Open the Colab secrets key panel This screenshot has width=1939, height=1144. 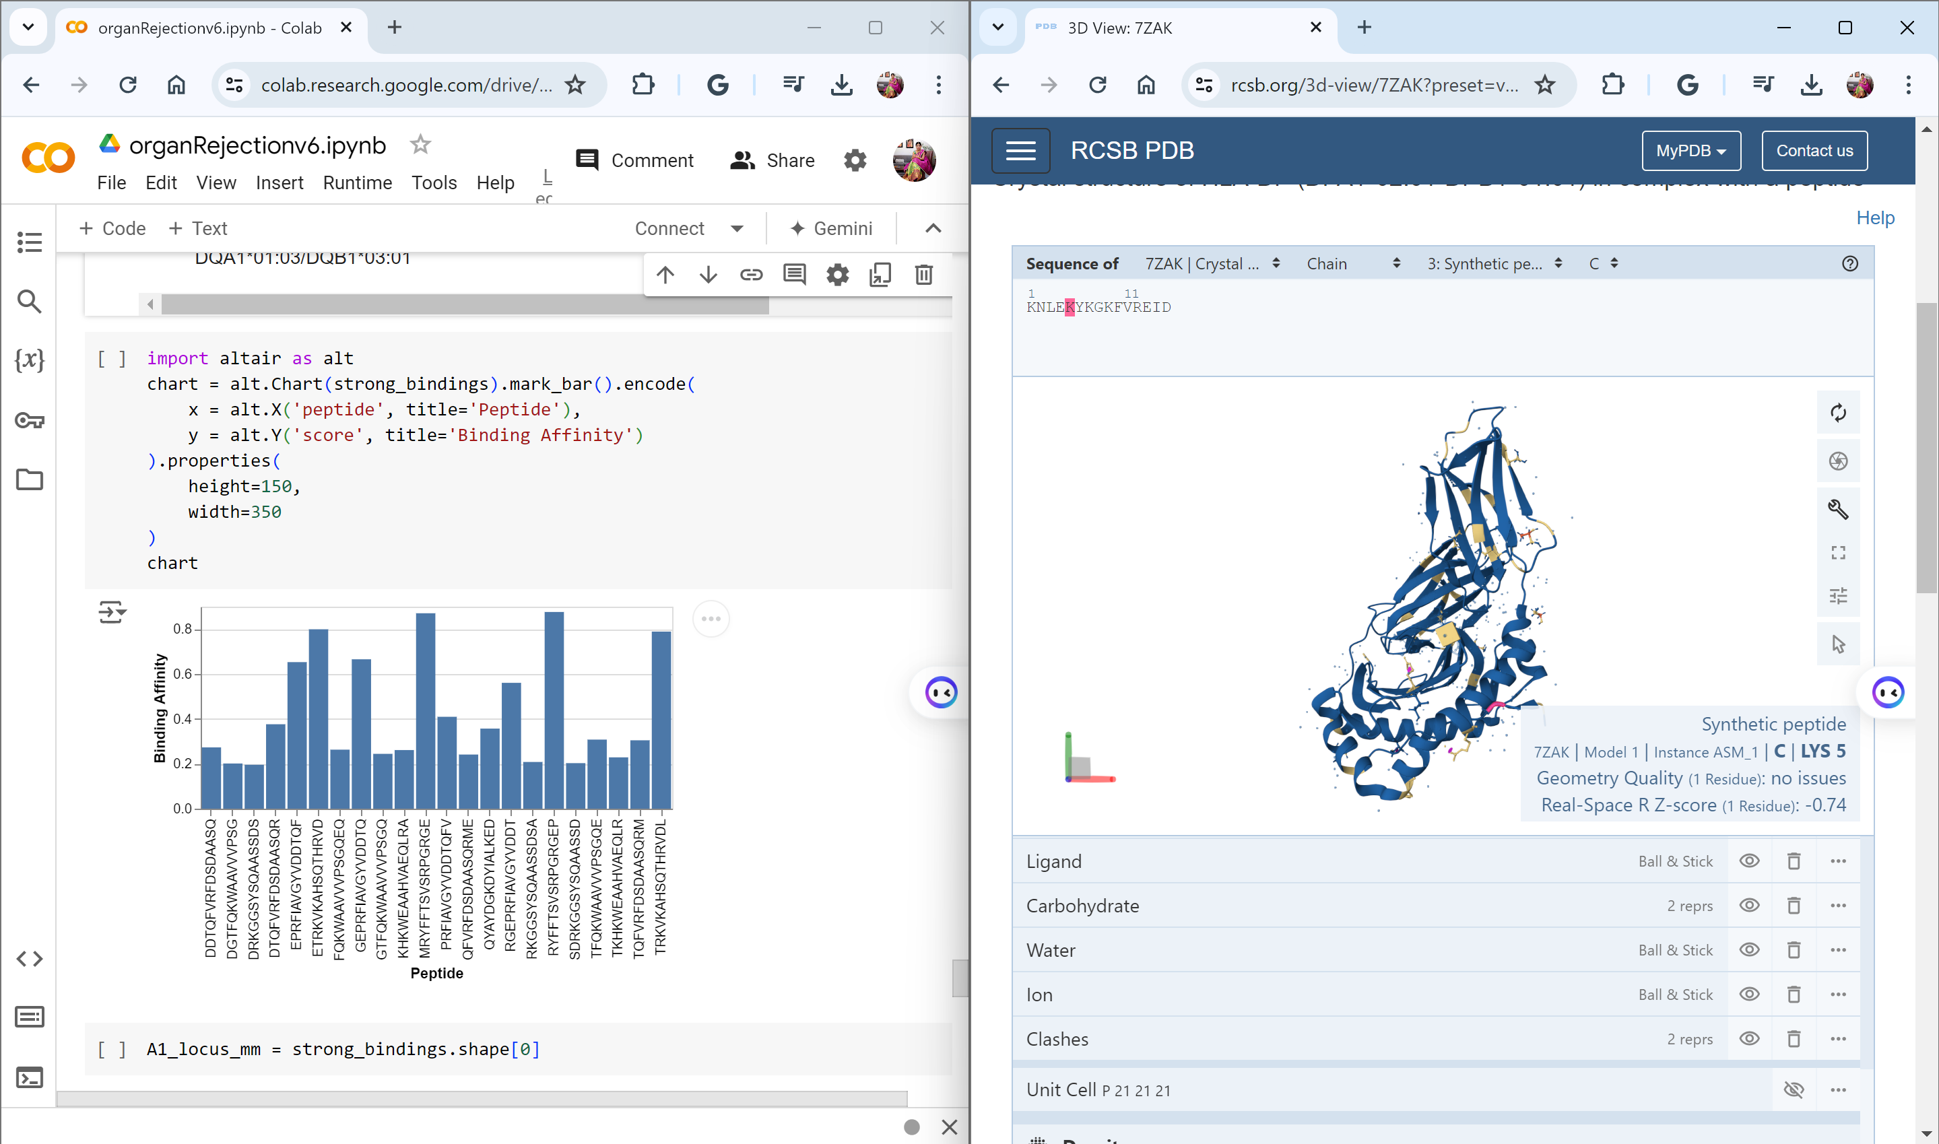29,420
